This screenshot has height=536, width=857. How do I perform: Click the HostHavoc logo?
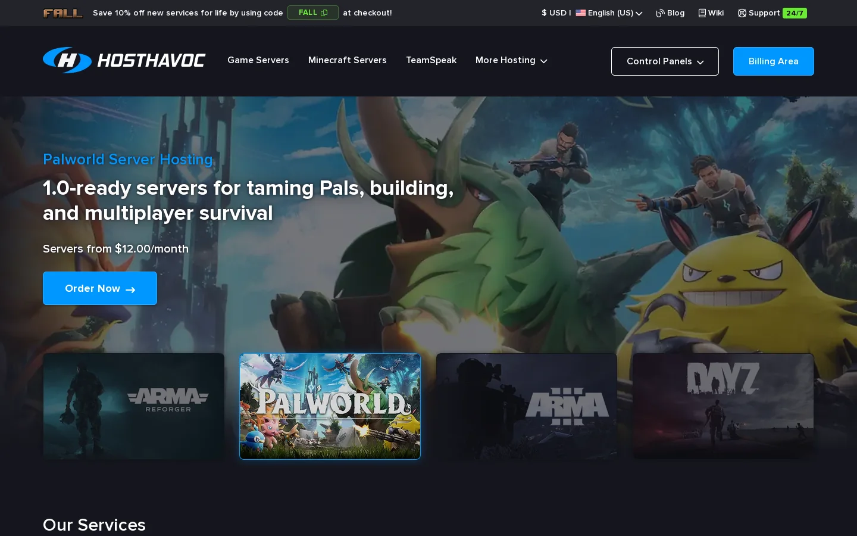coord(124,60)
